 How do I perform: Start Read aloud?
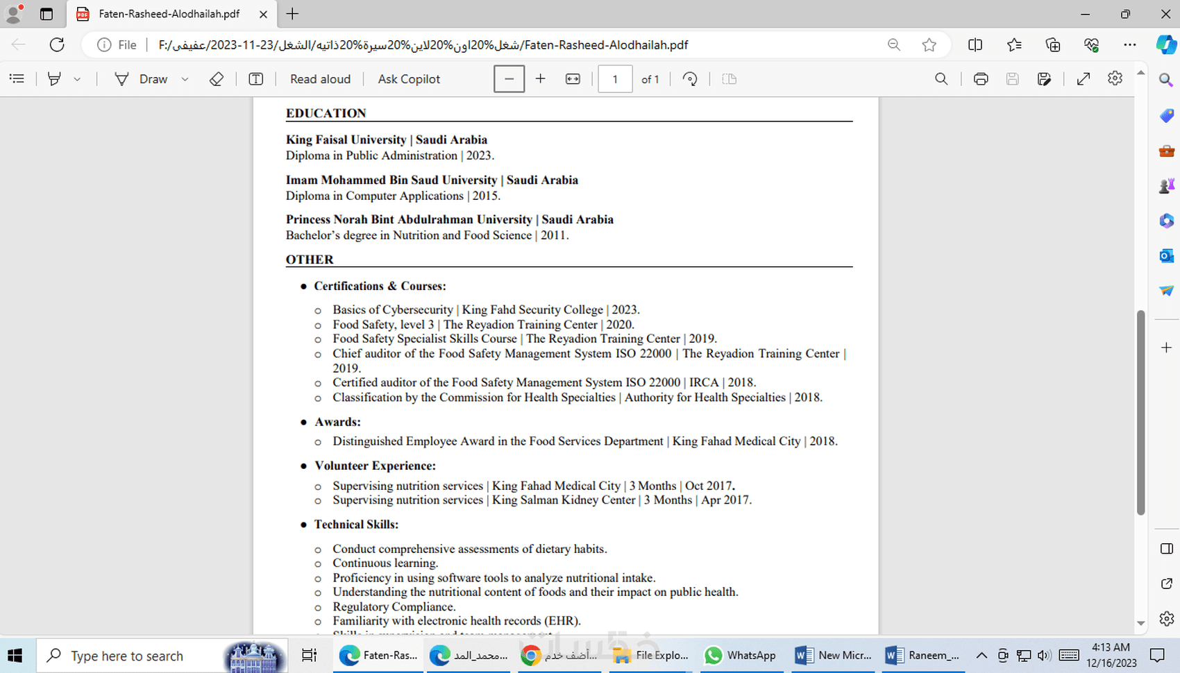[x=320, y=79]
